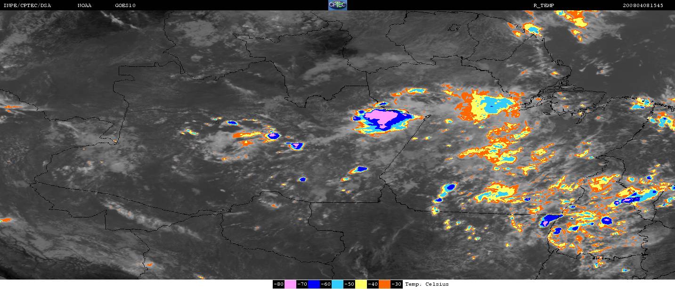Click the NOAA label in the header
Viewport: 675px width, 289px height.
pos(85,5)
